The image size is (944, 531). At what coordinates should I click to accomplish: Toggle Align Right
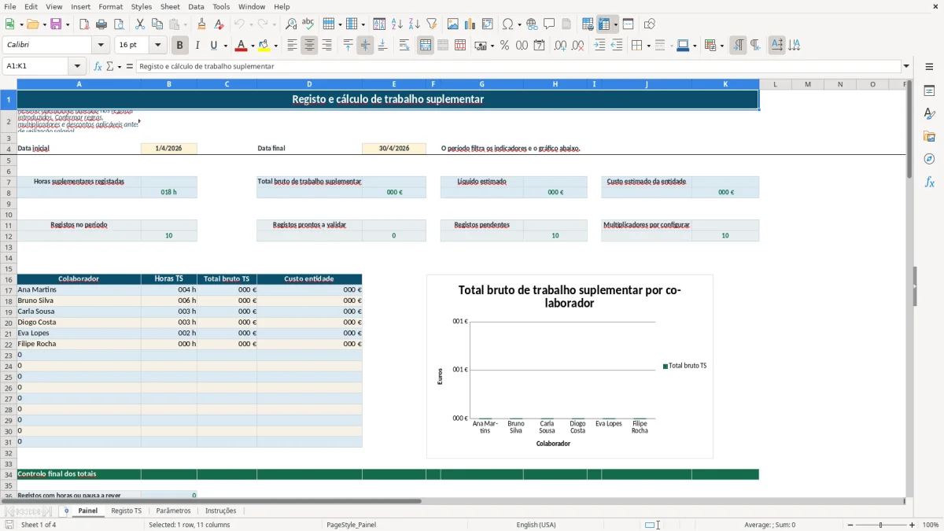click(x=326, y=46)
